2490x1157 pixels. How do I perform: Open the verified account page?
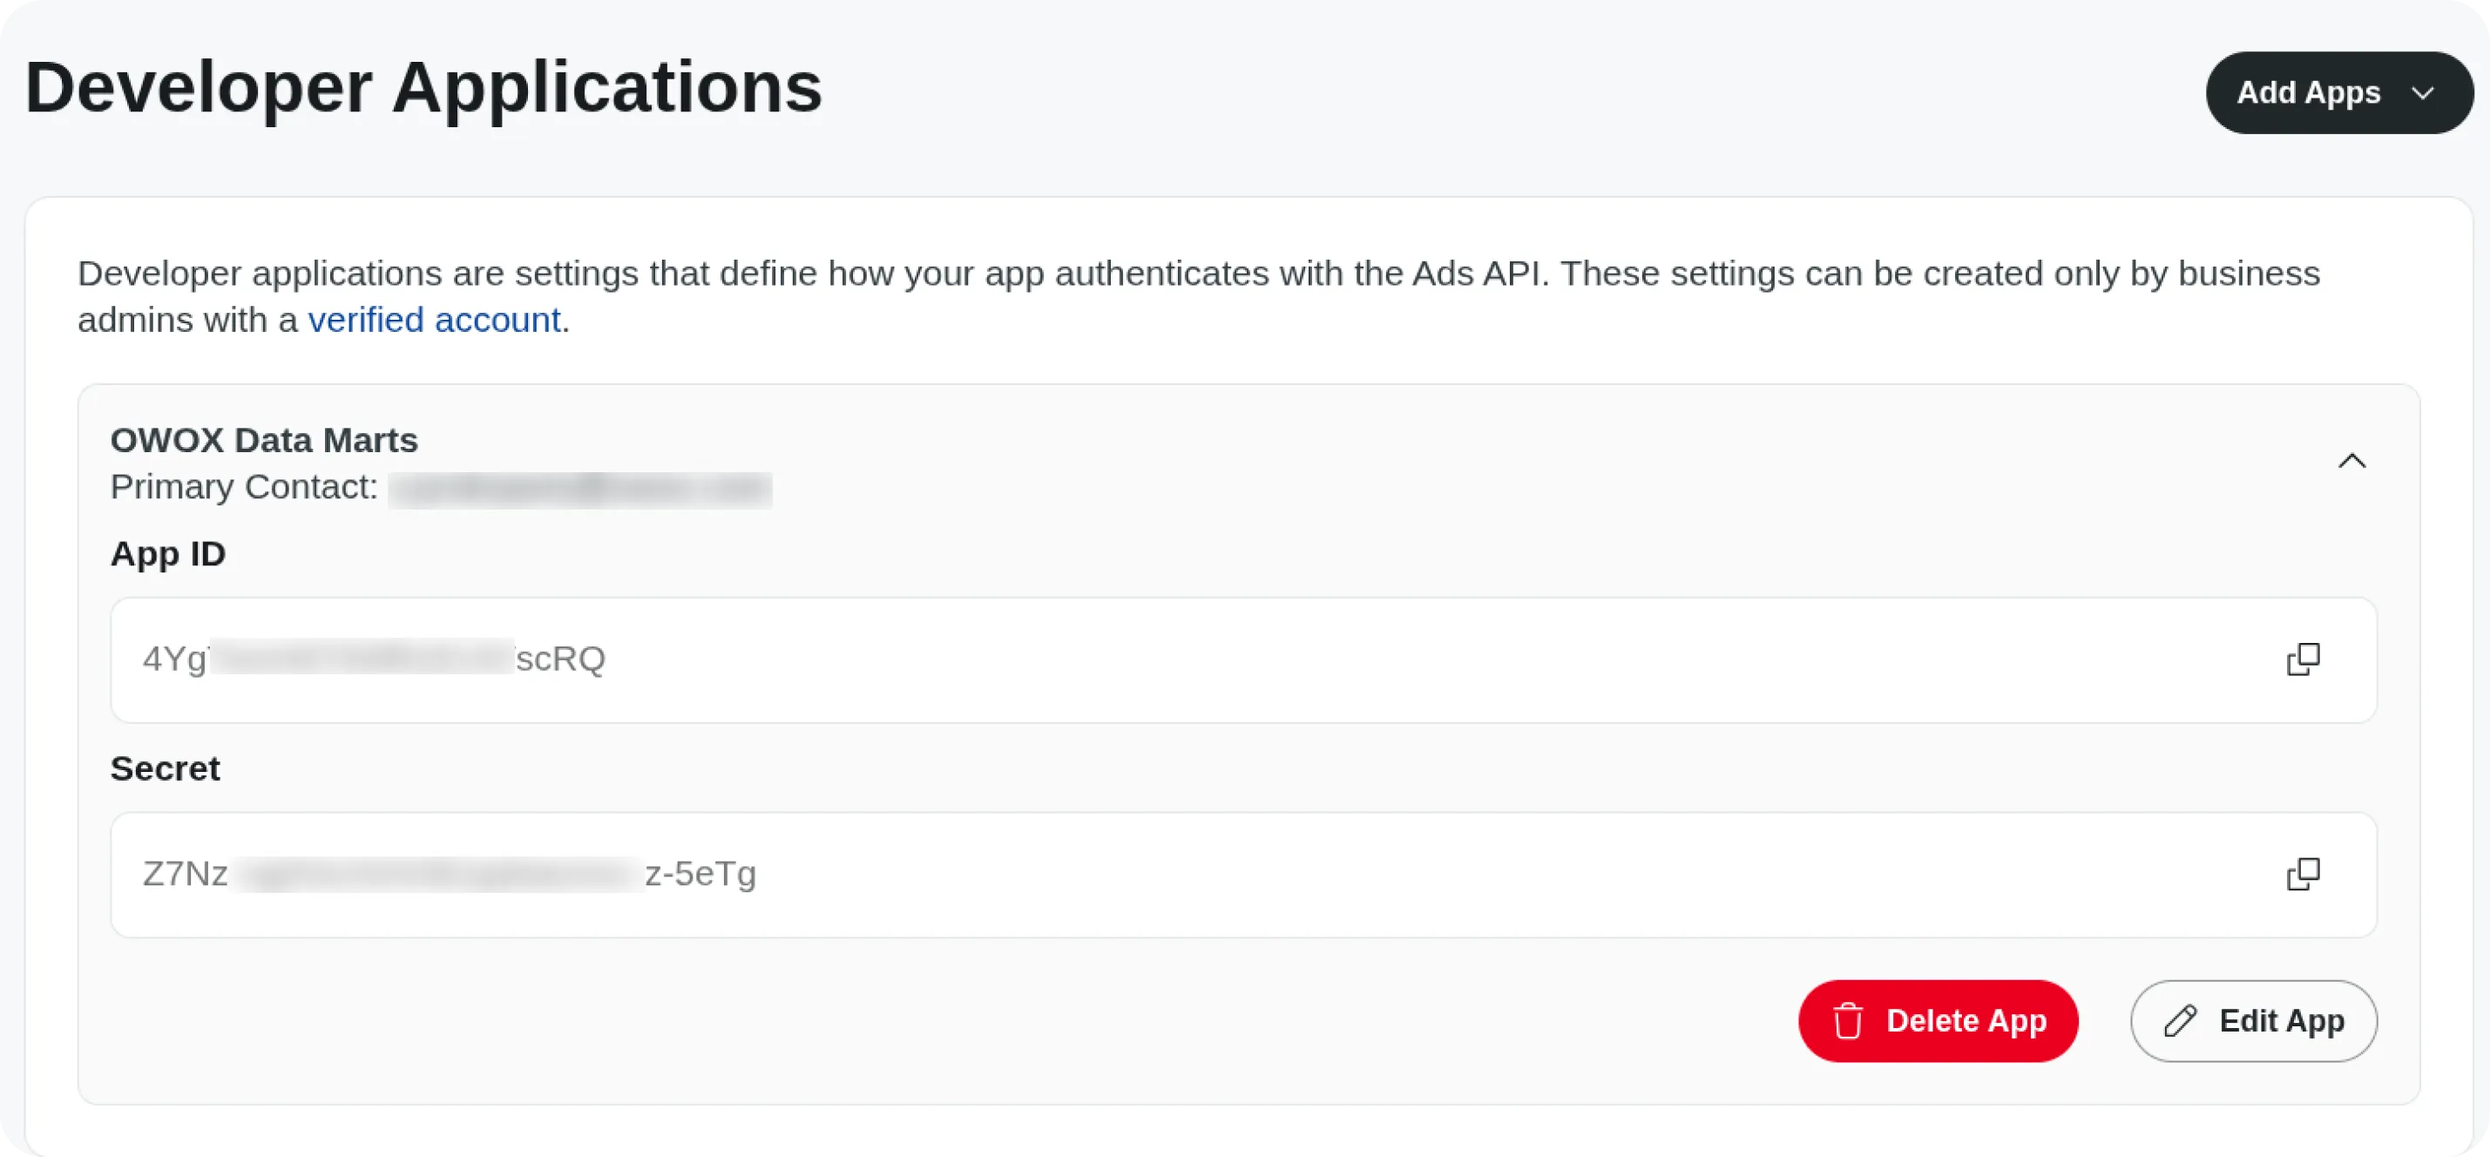pos(434,319)
